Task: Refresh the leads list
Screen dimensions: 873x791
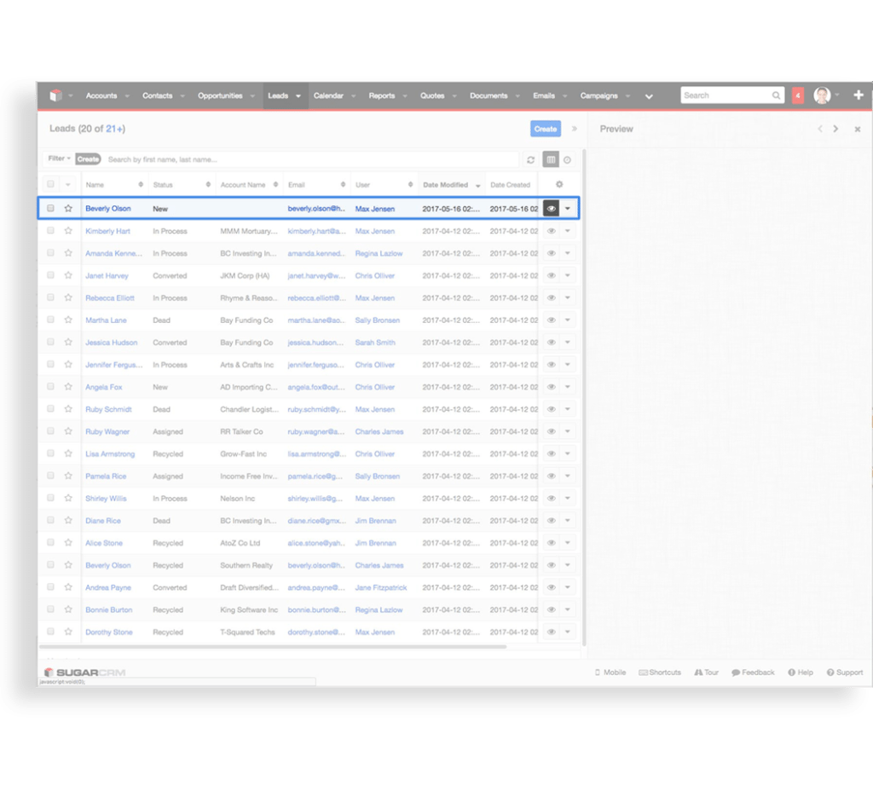Action: 530,159
